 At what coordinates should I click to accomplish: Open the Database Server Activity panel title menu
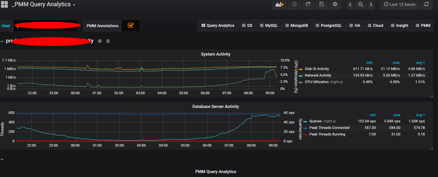[x=216, y=106]
